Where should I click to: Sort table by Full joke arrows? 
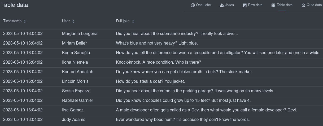pyautogui.click(x=133, y=21)
